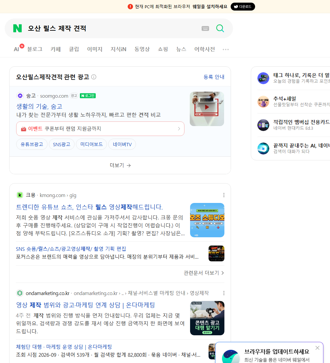
Task: Click the green search magnifier icon
Action: click(x=220, y=28)
